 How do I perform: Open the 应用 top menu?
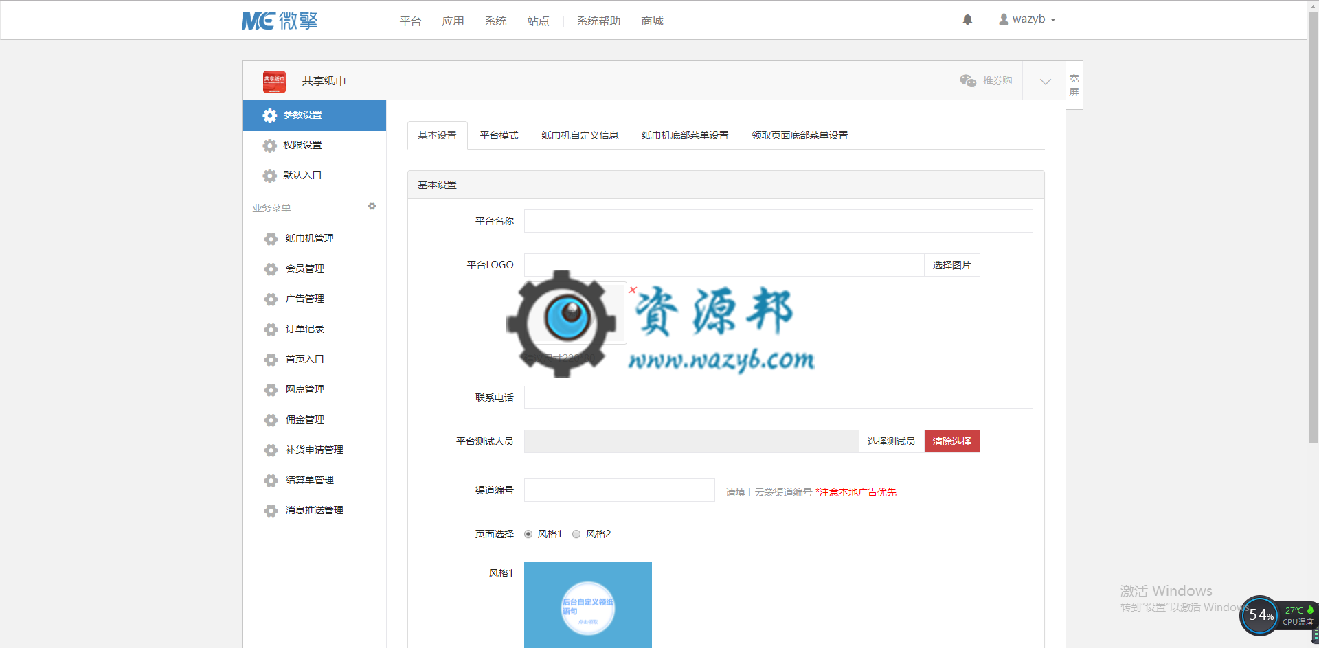click(453, 21)
